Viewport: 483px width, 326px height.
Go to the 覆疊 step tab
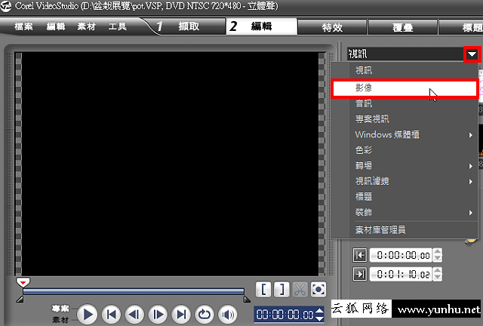(402, 28)
